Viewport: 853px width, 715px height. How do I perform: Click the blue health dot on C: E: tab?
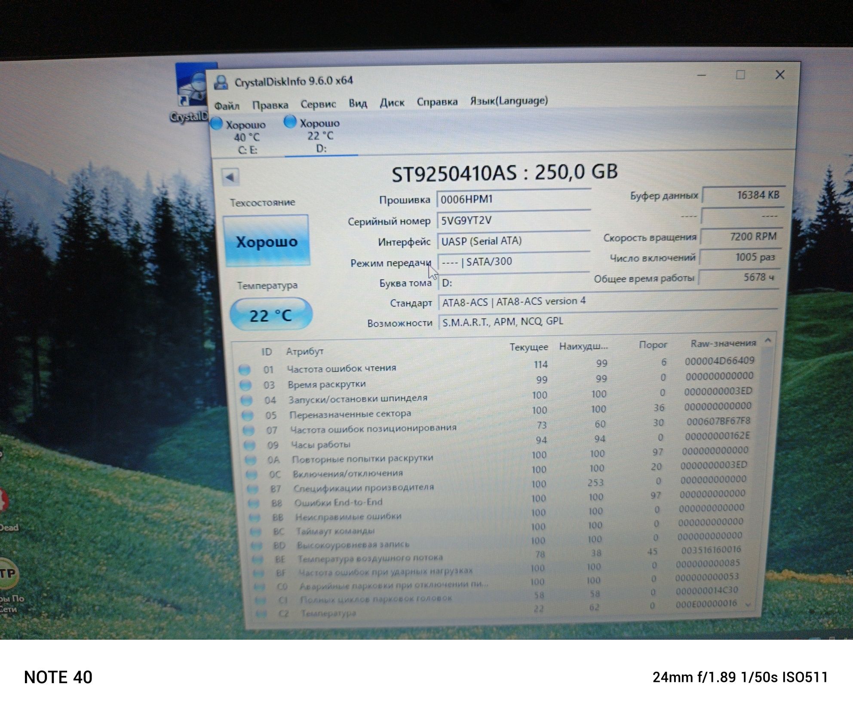(x=217, y=124)
